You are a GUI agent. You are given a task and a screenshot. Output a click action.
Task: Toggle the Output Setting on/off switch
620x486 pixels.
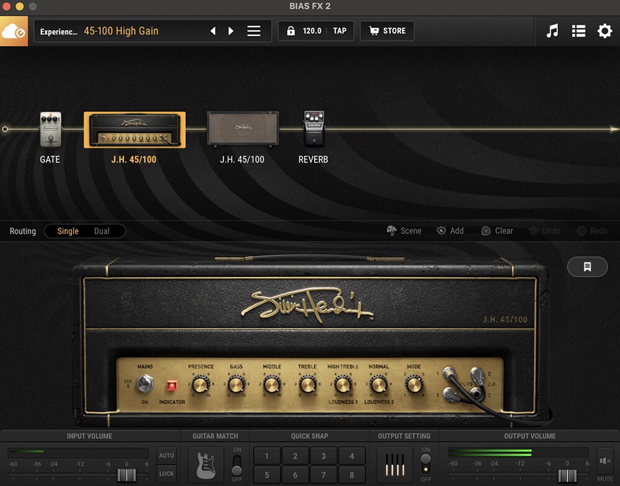pos(426,465)
